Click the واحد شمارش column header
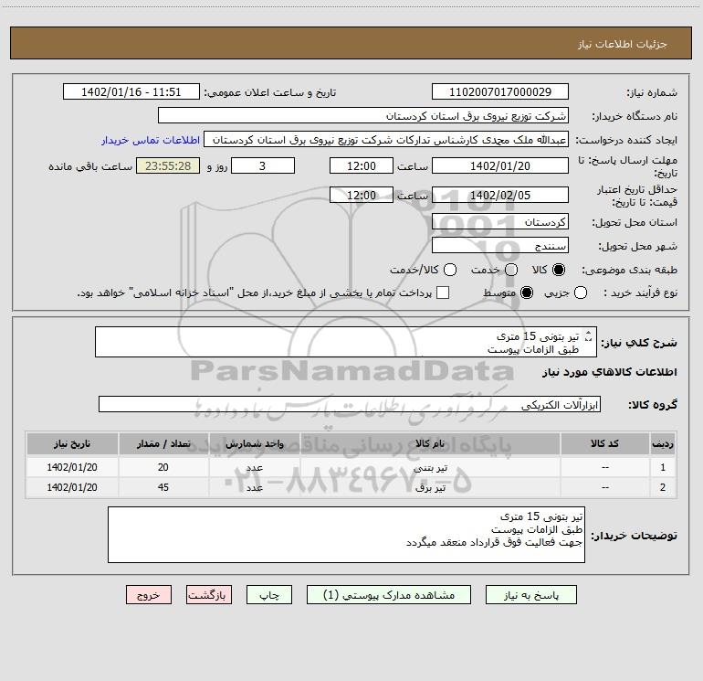 (x=254, y=443)
